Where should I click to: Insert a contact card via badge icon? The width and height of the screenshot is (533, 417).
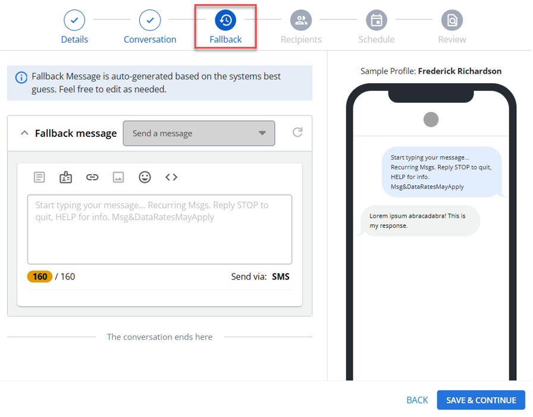(65, 177)
